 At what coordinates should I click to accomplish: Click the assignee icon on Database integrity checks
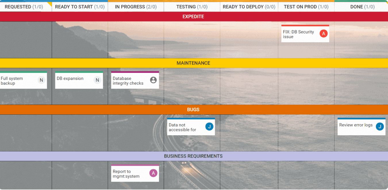coord(153,80)
